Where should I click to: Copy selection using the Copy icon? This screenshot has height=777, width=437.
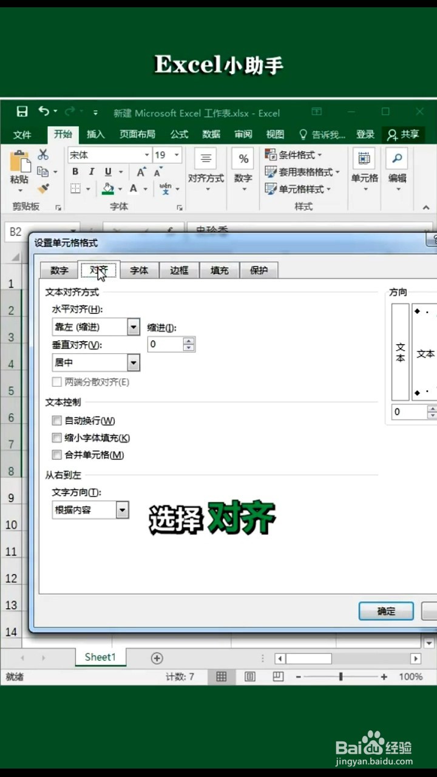coord(43,172)
